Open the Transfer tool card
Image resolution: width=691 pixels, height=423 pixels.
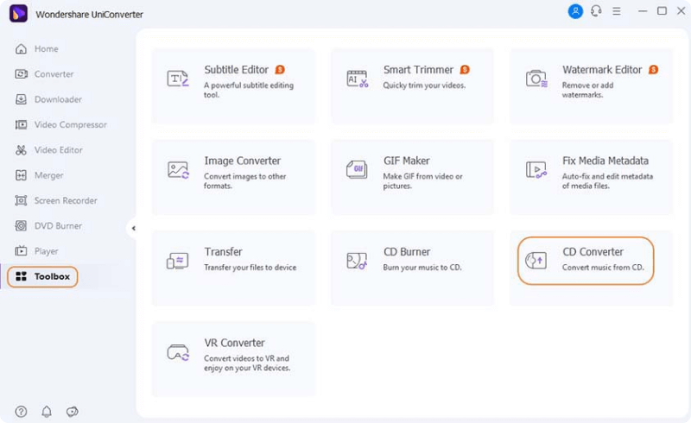(233, 268)
